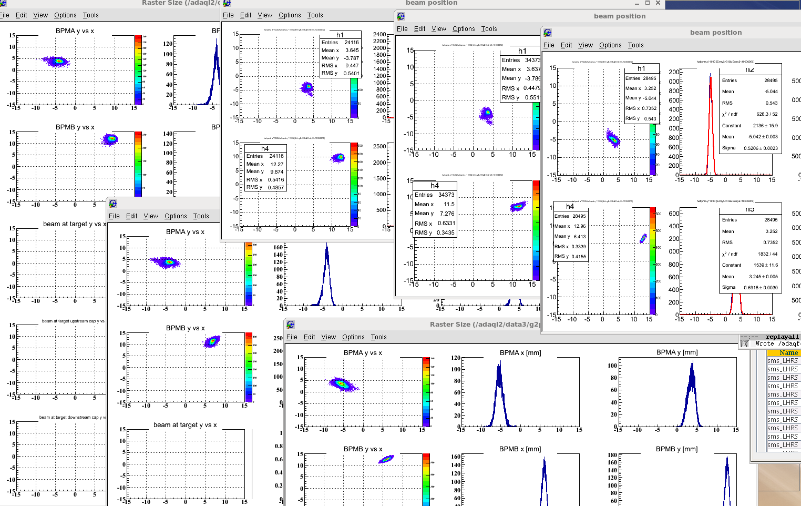Click 'Constant 2136 ± 15.9' fit value

click(x=749, y=126)
